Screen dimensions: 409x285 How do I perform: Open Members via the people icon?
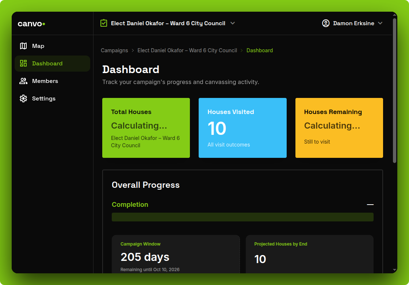tap(23, 81)
